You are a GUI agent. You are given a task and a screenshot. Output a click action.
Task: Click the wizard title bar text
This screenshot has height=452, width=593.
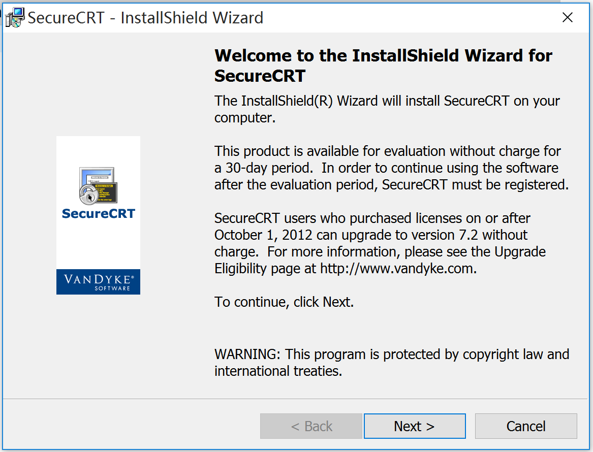tap(146, 17)
